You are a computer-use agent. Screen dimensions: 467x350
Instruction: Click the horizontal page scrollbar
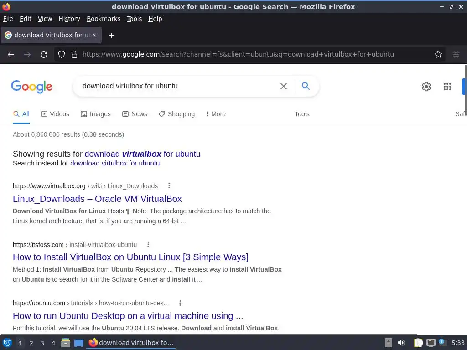click(x=208, y=334)
